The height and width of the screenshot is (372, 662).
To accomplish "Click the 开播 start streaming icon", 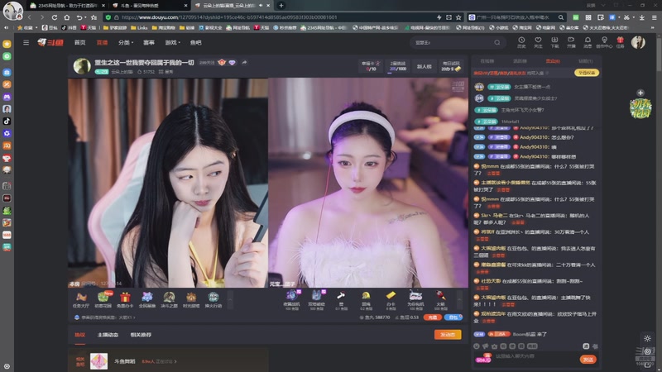I will click(571, 42).
